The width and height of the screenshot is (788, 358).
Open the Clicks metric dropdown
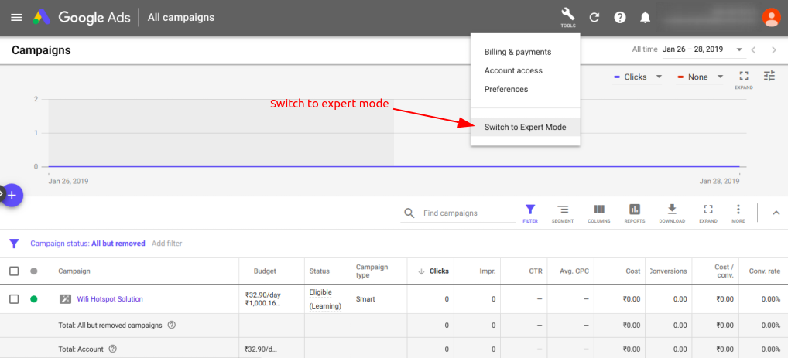[x=637, y=77]
